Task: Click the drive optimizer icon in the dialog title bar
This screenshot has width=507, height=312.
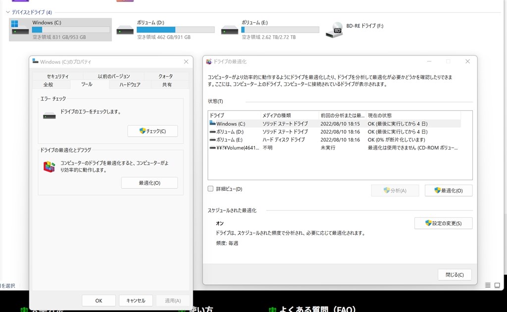Action: click(208, 61)
